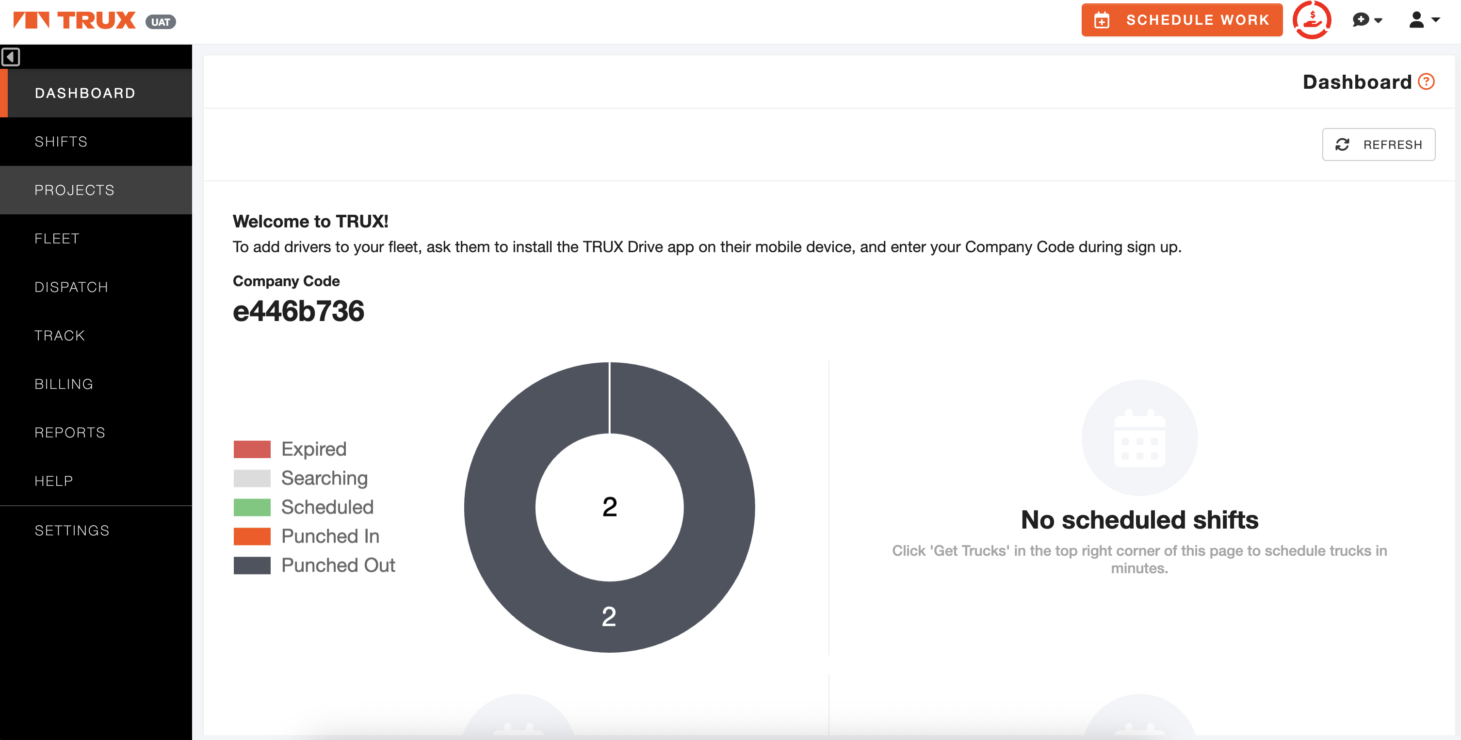Click the dollar hand icon in header
1461x740 pixels.
coord(1311,20)
